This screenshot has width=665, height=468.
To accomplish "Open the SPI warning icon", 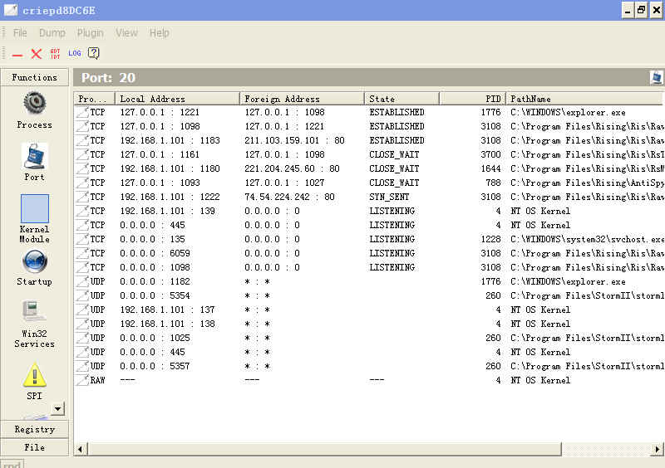I will [34, 375].
